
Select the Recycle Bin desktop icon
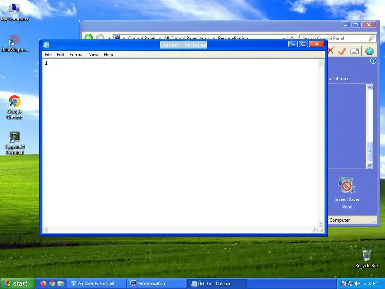coord(366,259)
